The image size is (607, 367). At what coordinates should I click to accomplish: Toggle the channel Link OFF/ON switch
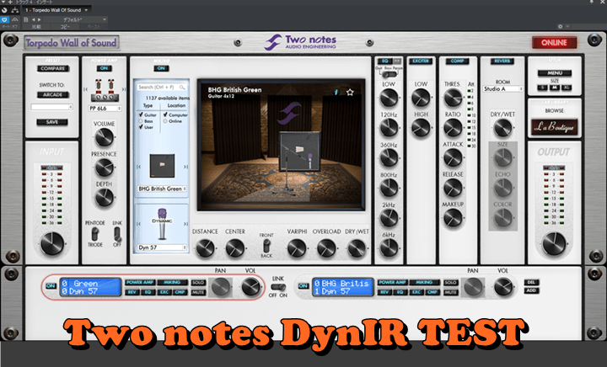(x=278, y=287)
